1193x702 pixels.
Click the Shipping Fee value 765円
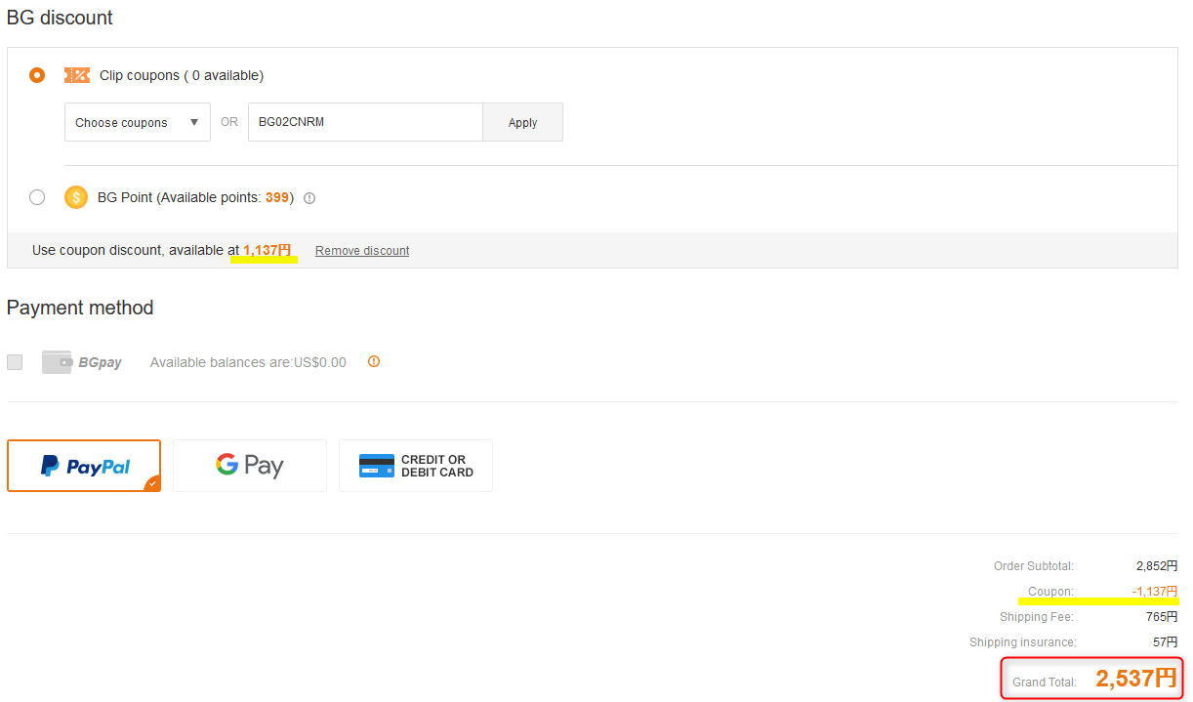[1162, 617]
